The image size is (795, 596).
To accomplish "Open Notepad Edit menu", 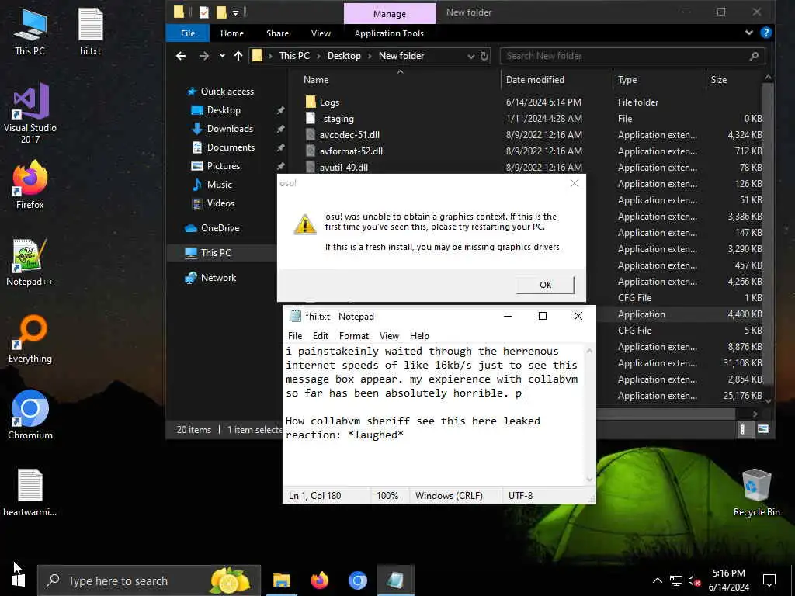I will (321, 335).
